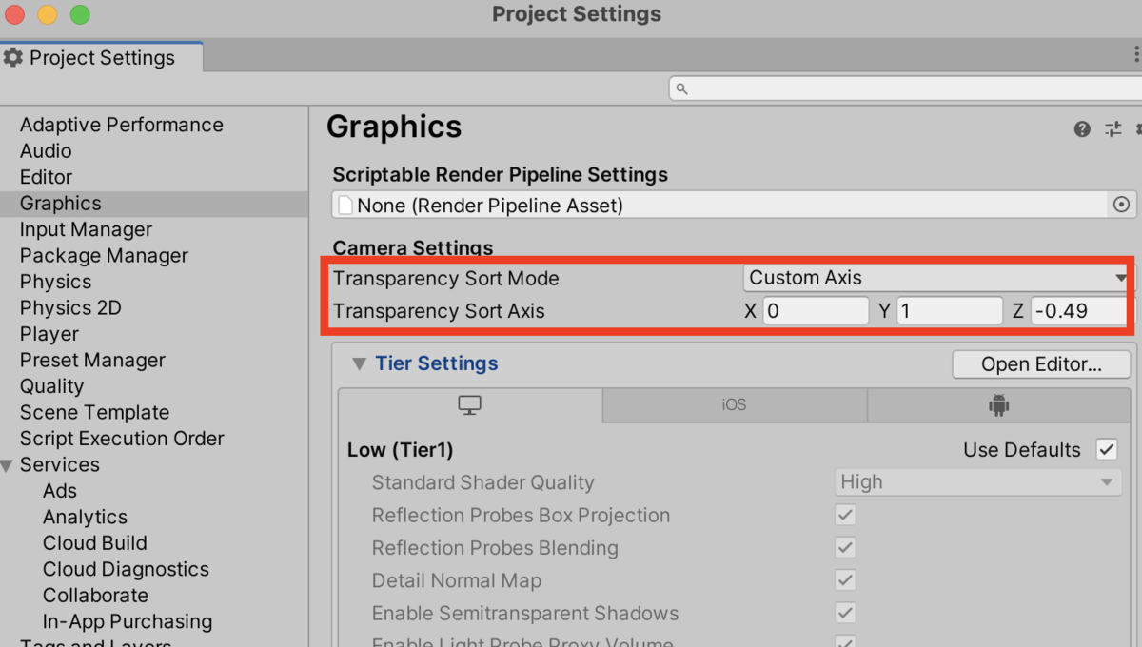Select Quality settings category

(51, 386)
